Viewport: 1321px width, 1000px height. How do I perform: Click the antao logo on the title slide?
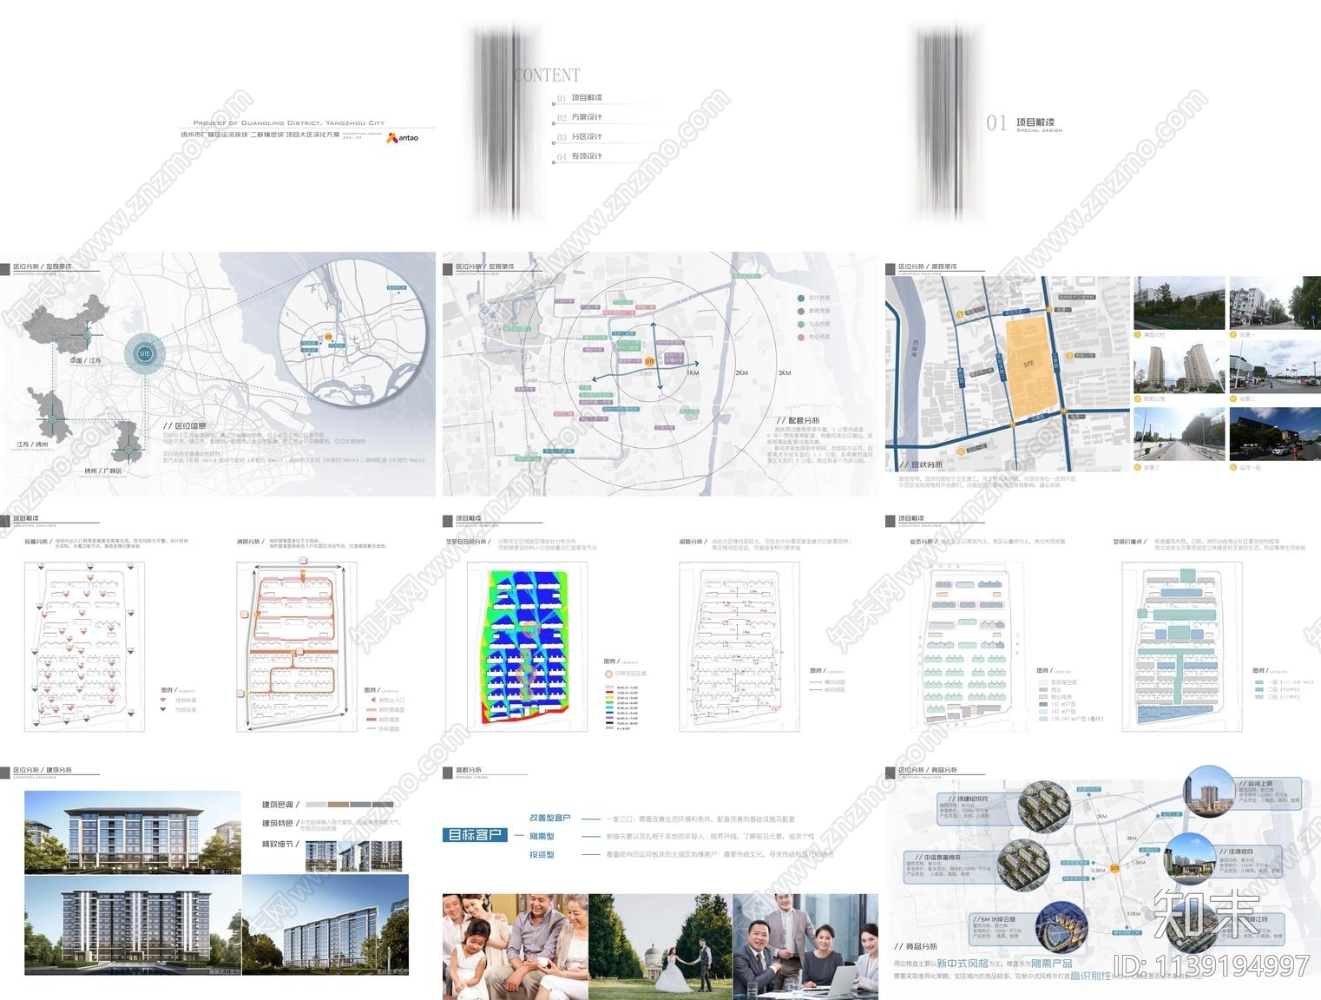click(403, 137)
